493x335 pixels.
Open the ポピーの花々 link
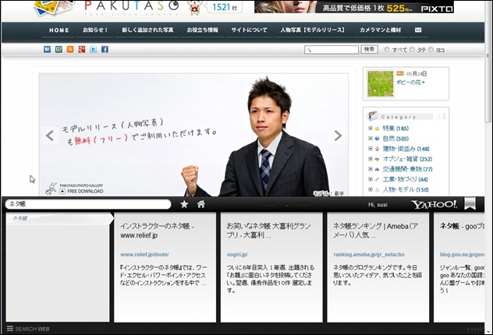point(410,83)
